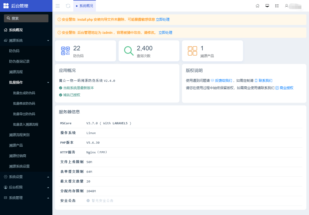Viewport: 309px width, 215px height.
Task: Open the list icon in top bar
Action: tap(277, 6)
